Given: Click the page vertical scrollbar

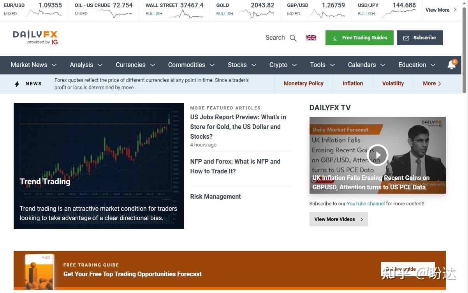Looking at the screenshot, I should (464, 51).
